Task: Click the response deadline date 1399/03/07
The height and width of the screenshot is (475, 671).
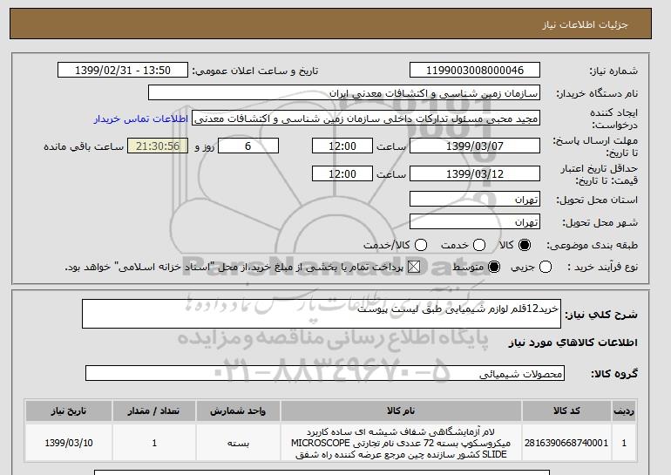Action: point(475,146)
